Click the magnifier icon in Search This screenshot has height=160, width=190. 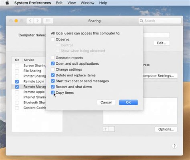[142, 21]
